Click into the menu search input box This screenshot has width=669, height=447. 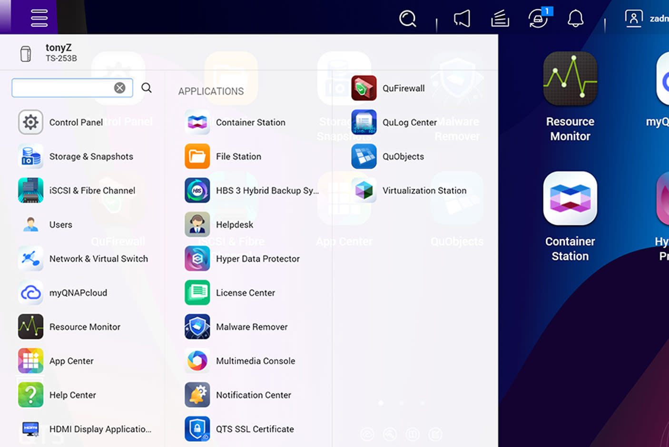tap(63, 88)
